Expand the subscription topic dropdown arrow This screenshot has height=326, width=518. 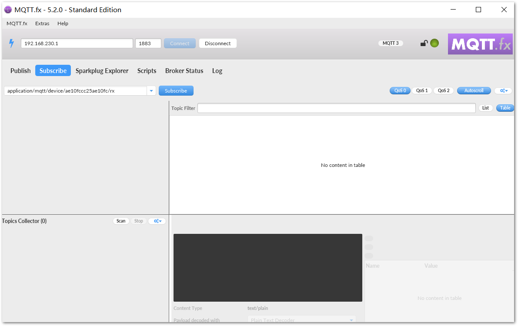pyautogui.click(x=151, y=91)
